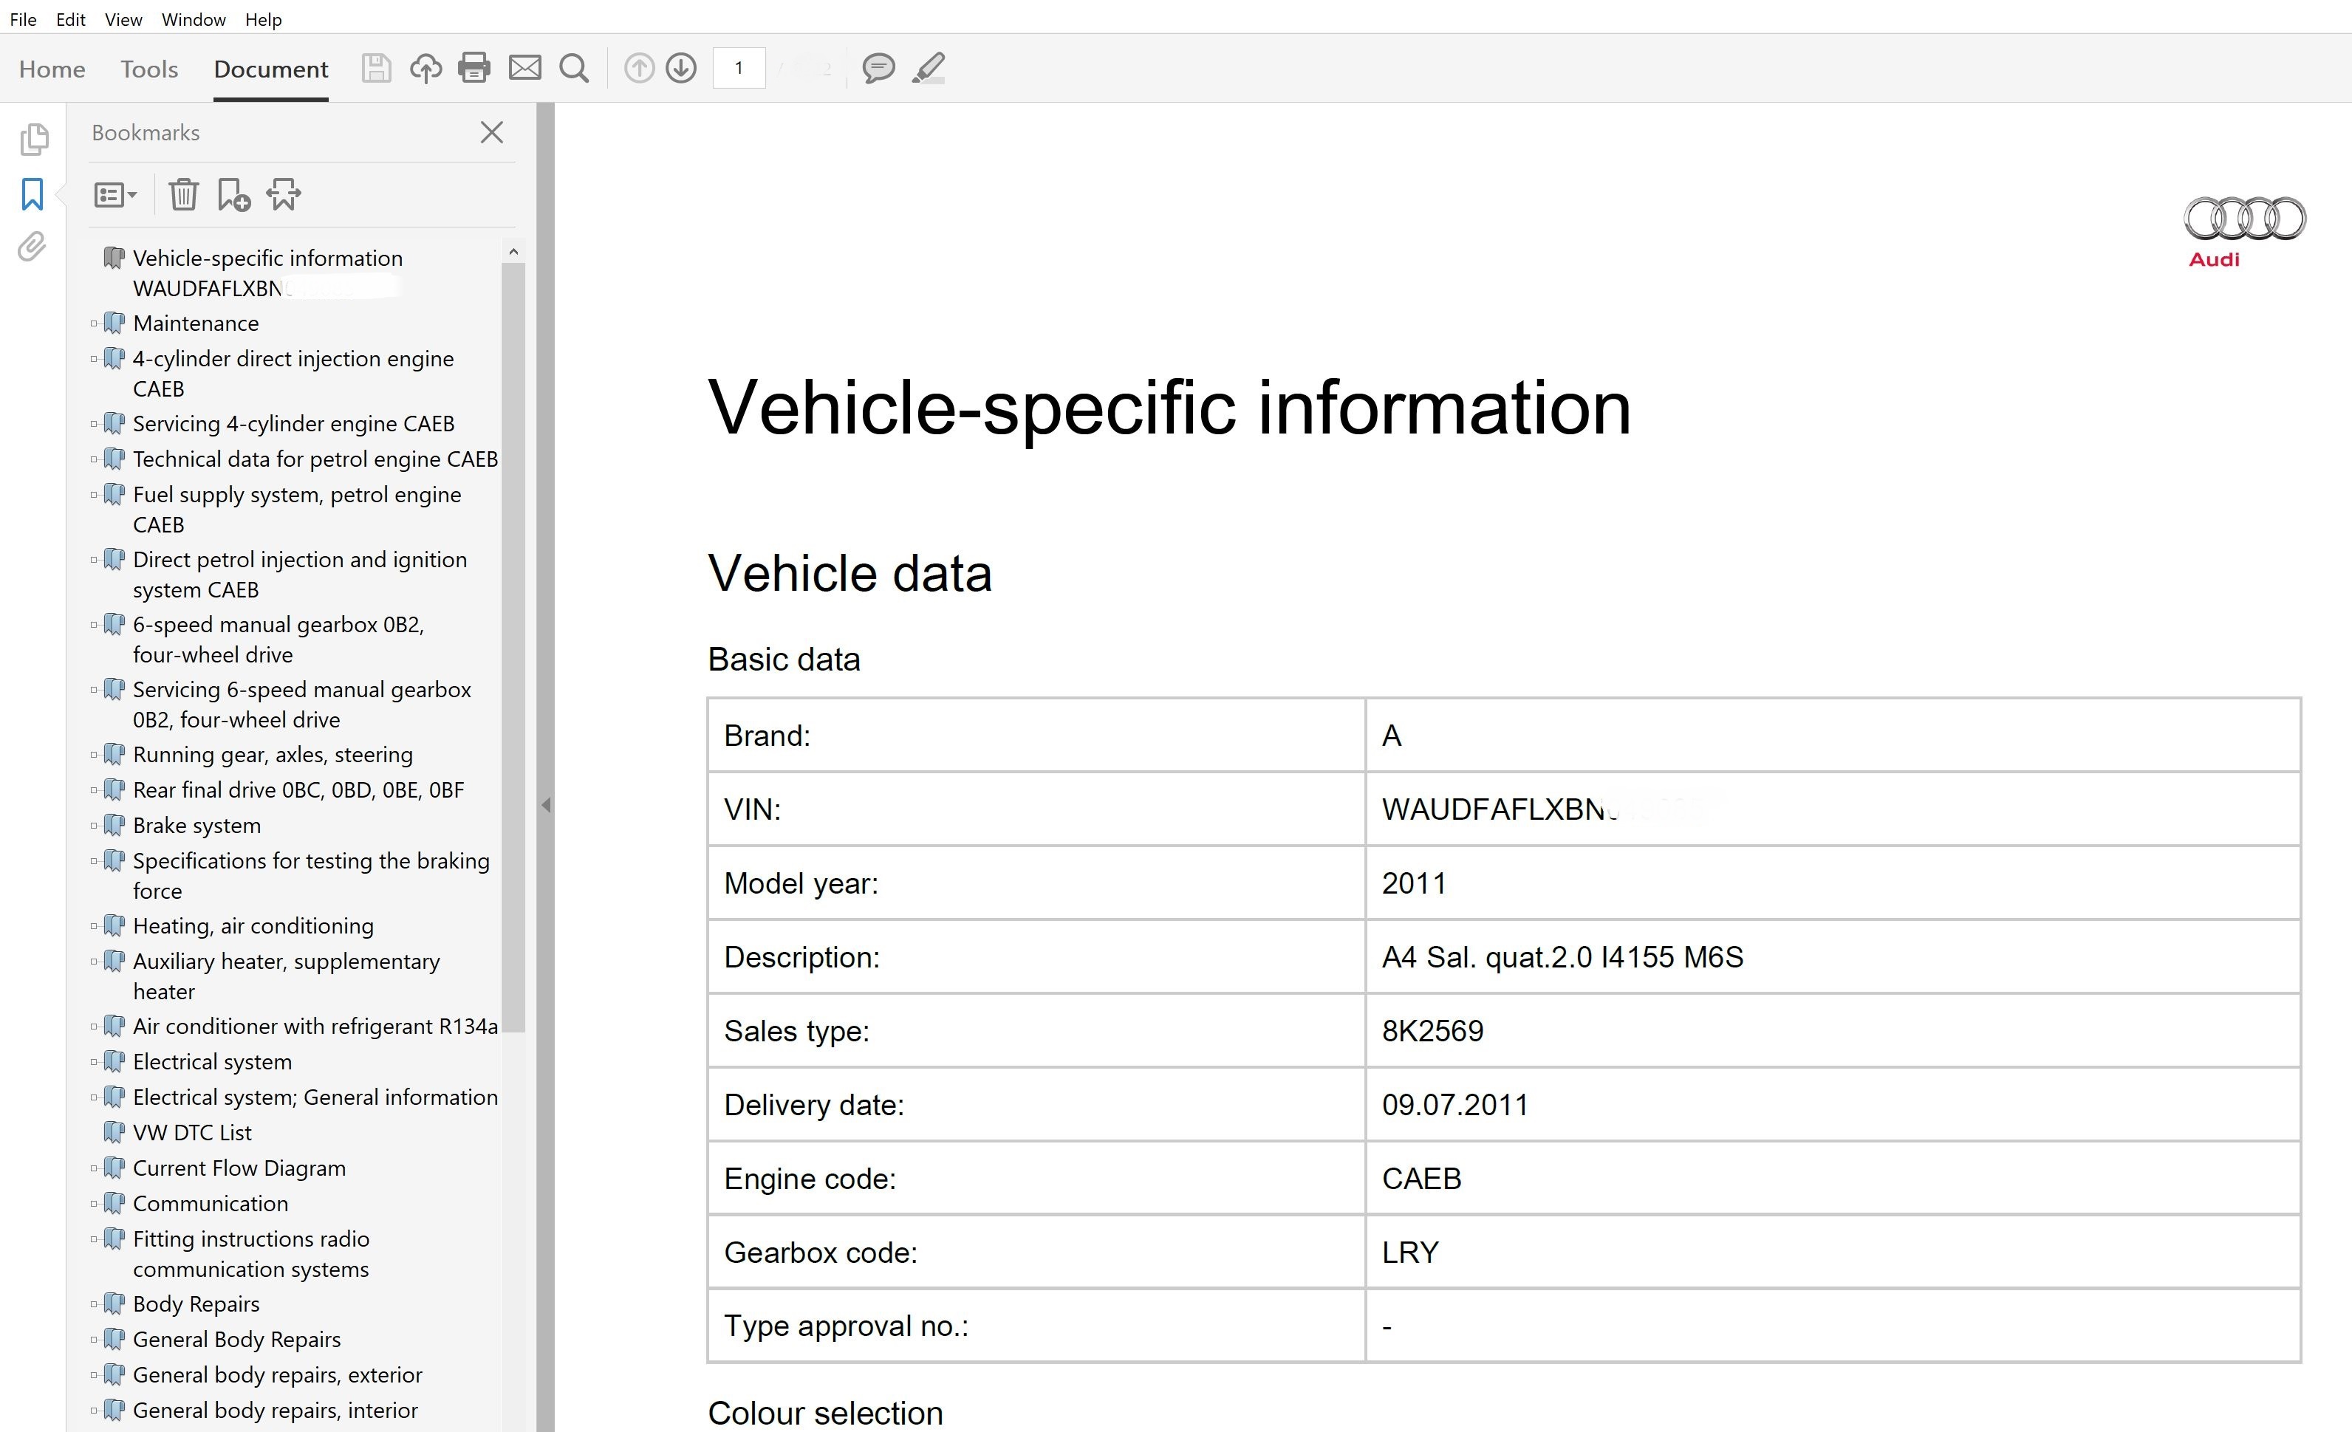Open the Attachments paperclip panel
2352x1432 pixels.
(x=33, y=247)
